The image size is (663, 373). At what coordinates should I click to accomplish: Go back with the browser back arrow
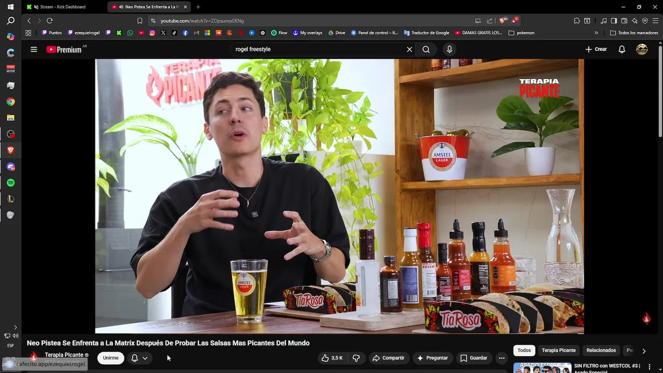(29, 21)
